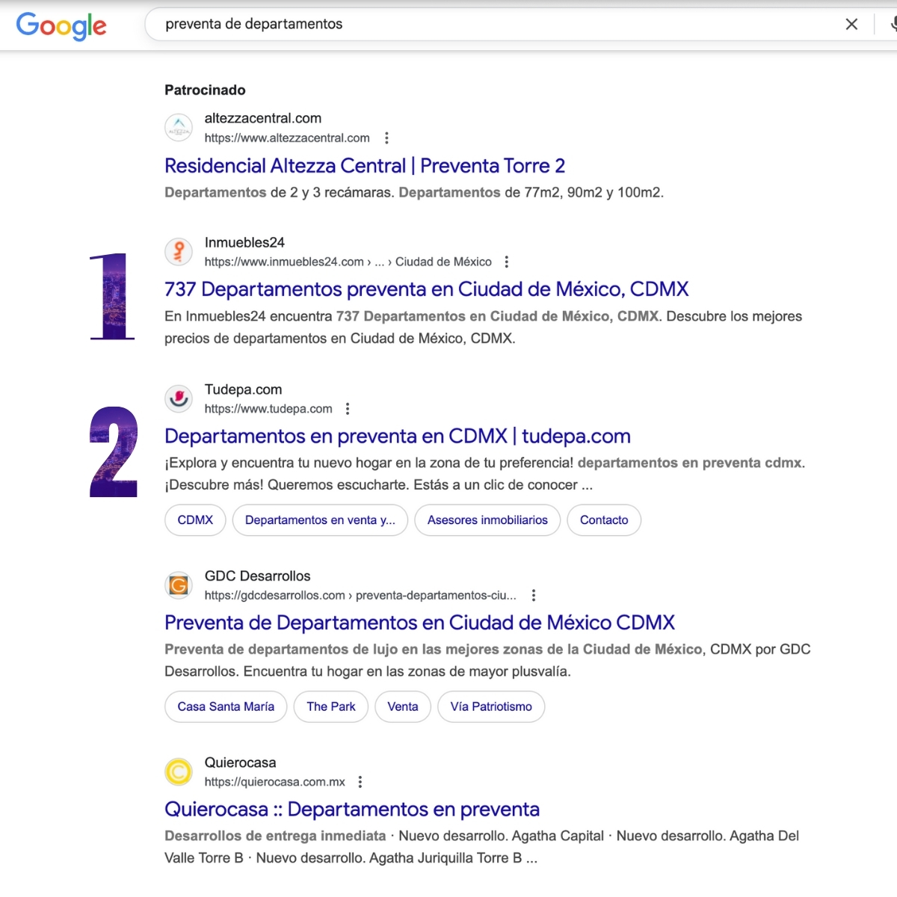Click the gdcdesarrollos.com breadcrumb URL

pos(360,596)
